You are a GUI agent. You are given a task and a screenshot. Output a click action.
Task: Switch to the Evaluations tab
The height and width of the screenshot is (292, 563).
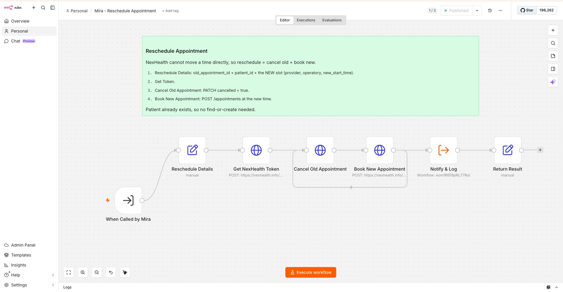(332, 20)
